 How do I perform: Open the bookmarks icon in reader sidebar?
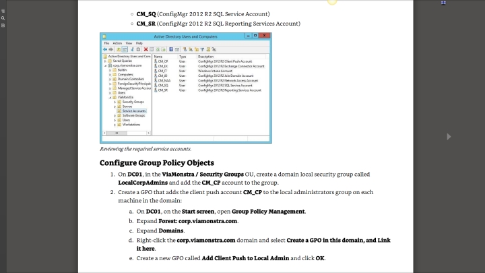tap(3, 25)
